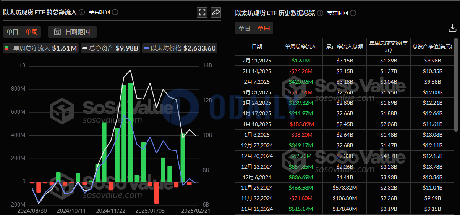Click the -$26.26M outflow cell
460x215 pixels.
pyautogui.click(x=301, y=71)
